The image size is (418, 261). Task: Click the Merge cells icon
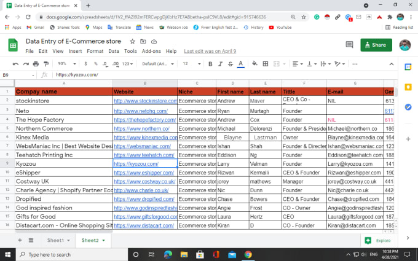[x=277, y=64]
